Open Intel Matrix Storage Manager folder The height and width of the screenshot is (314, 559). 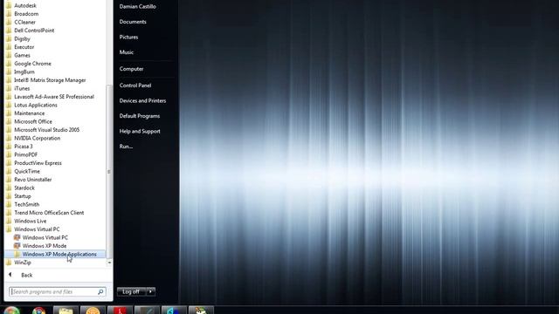[50, 80]
